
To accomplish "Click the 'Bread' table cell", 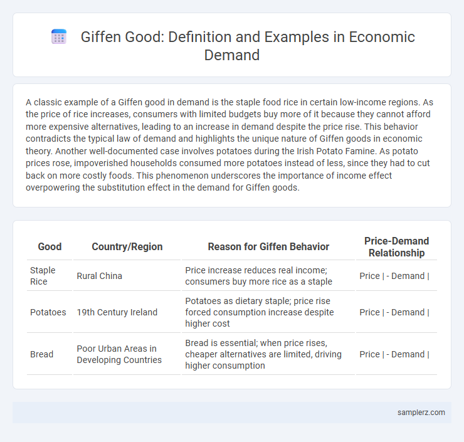I will 50,354.
